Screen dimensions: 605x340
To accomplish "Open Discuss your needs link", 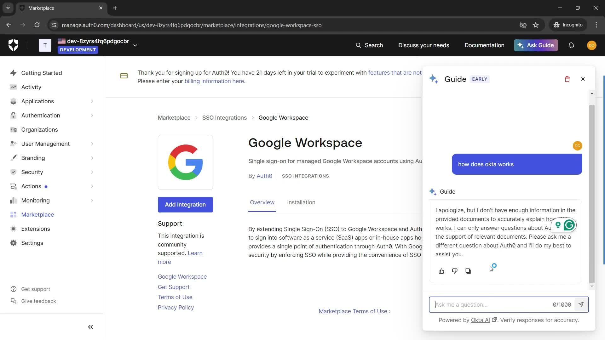I will coord(423,45).
